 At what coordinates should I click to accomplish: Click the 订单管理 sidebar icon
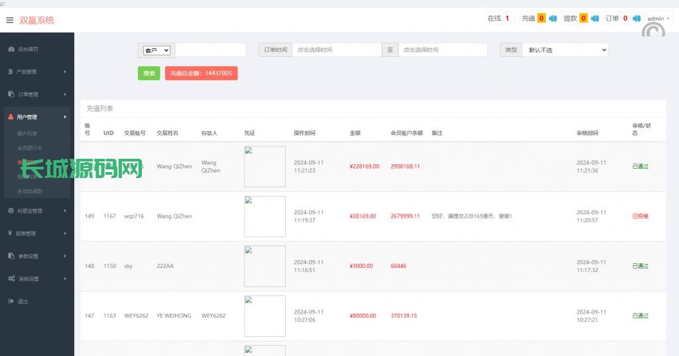click(x=11, y=95)
